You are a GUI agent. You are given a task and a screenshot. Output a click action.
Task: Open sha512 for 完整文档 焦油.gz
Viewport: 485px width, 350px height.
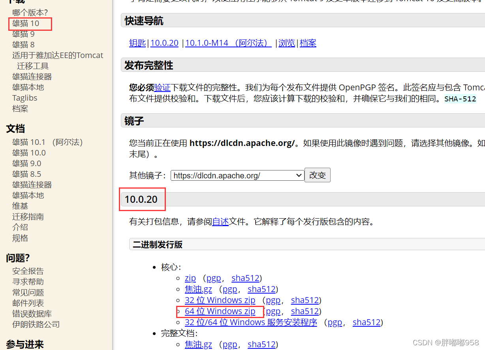(x=261, y=344)
